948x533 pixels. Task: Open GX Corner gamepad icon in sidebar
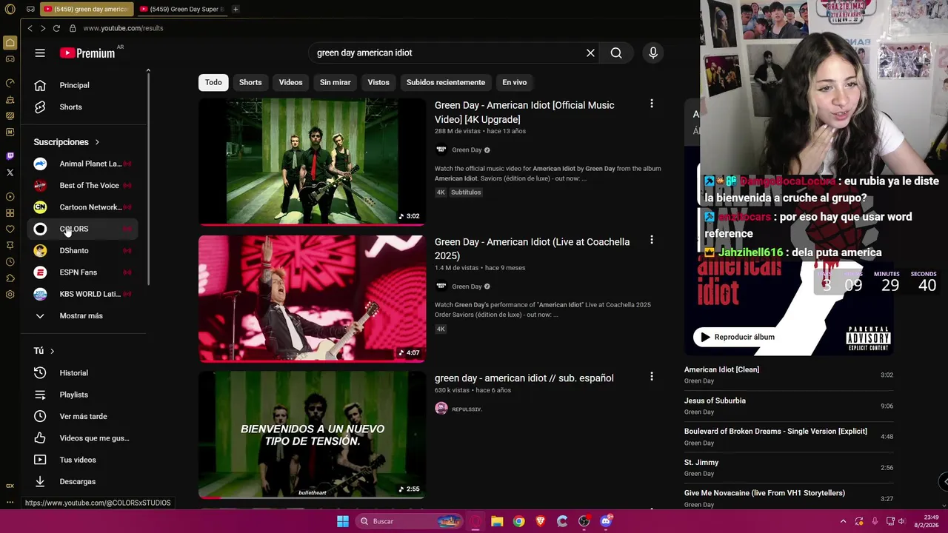[x=10, y=59]
